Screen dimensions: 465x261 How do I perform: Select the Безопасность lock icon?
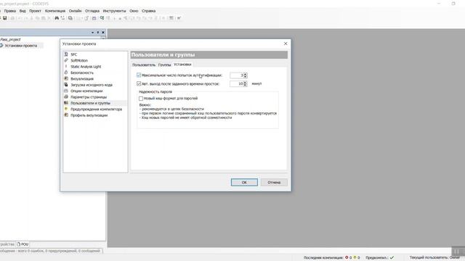pyautogui.click(x=66, y=72)
